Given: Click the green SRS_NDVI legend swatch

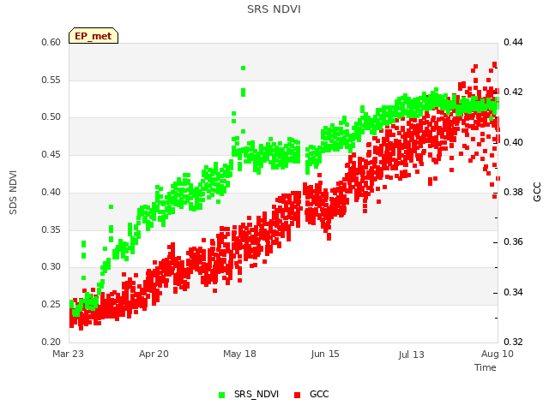Looking at the screenshot, I should [221, 395].
